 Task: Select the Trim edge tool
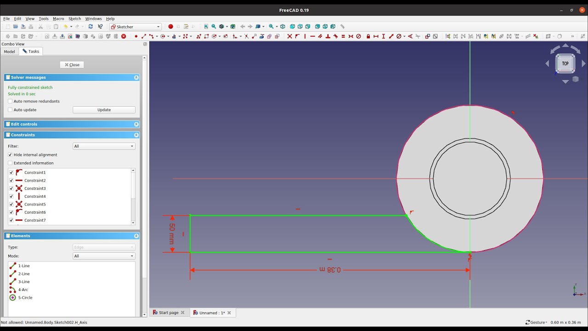click(246, 36)
